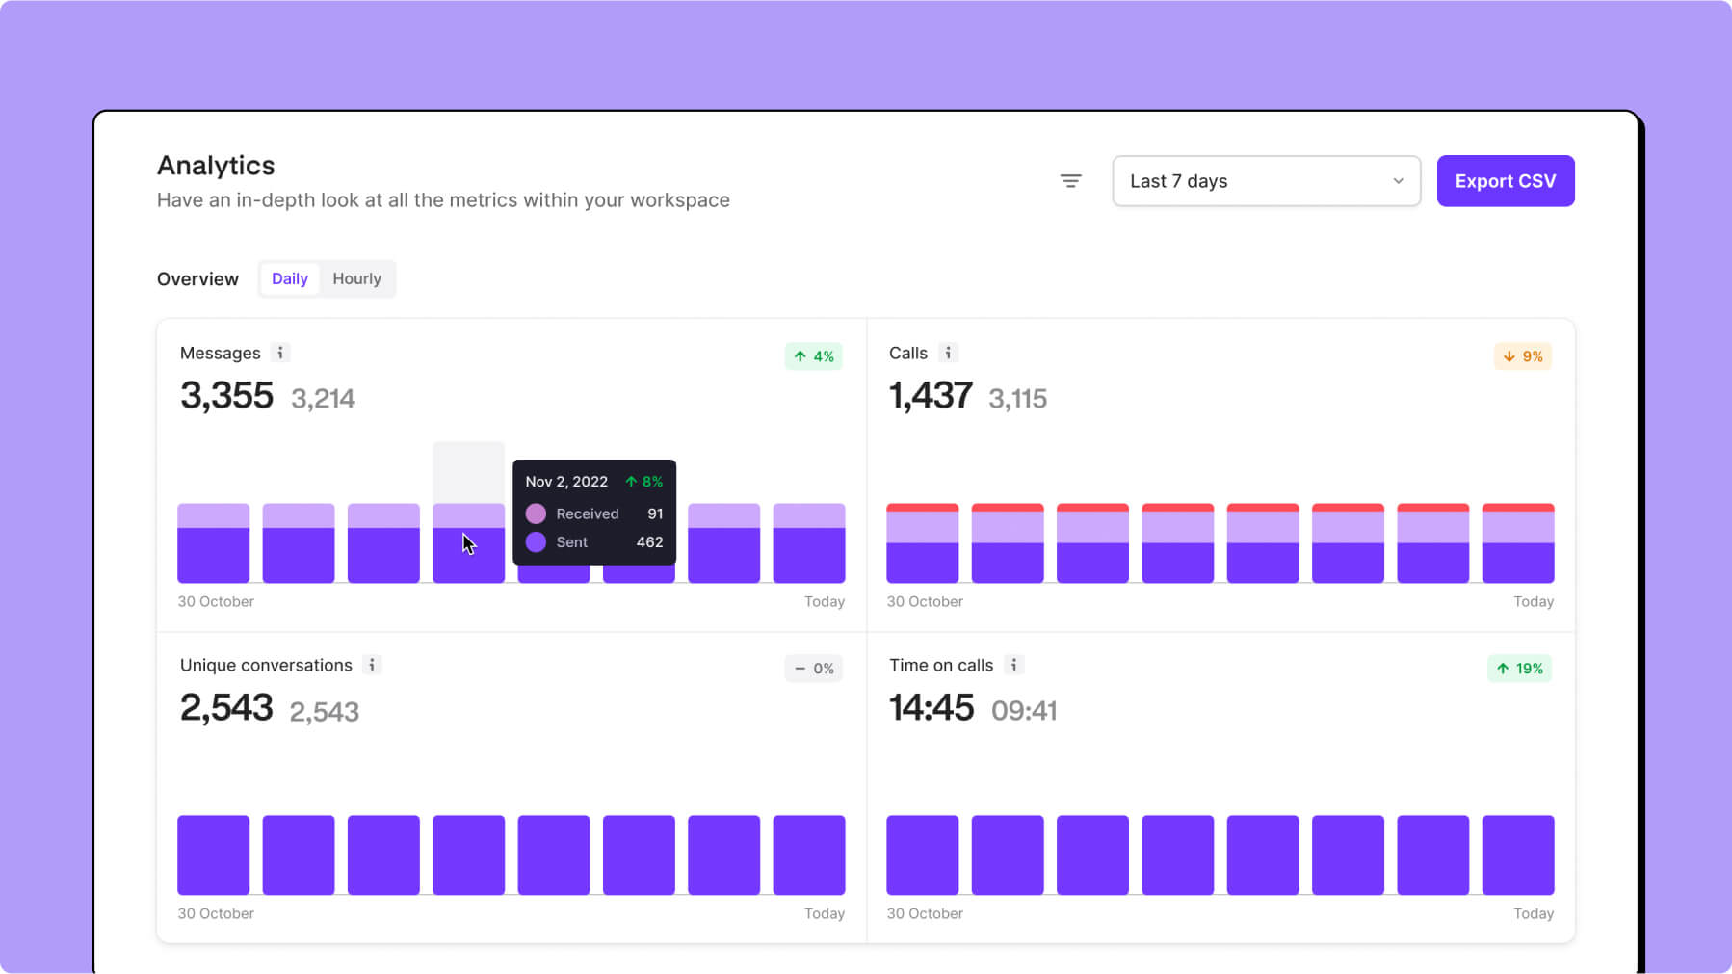Click the Overview label
This screenshot has width=1732, height=974.
coord(197,279)
